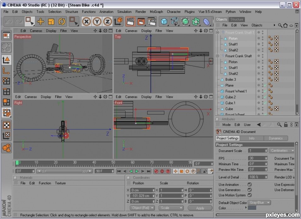Click the default Color swatch
The image size is (301, 219).
[252, 208]
